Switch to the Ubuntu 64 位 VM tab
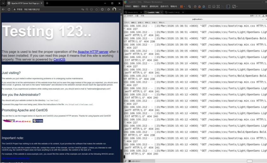This screenshot has width=267, height=163. 133,12
